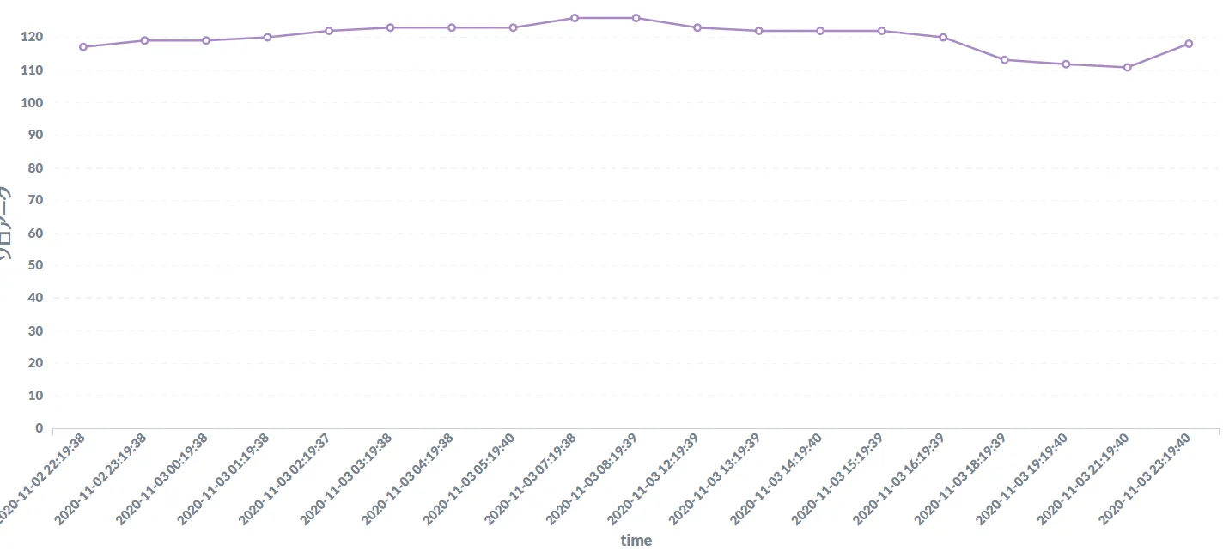Click the last data point at 23:19:40
The width and height of the screenshot is (1223, 551).
[1189, 44]
